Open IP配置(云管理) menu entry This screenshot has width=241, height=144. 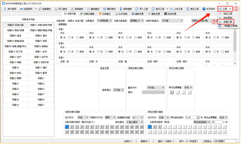point(228,26)
